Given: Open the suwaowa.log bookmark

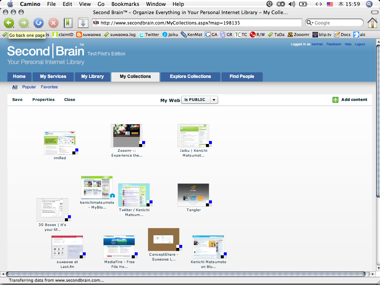Looking at the screenshot, I should 120,35.
